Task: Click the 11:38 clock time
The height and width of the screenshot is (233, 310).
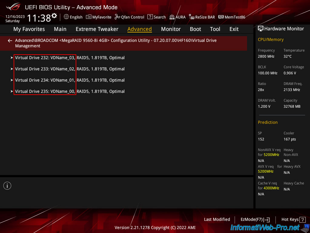Action: coord(39,18)
